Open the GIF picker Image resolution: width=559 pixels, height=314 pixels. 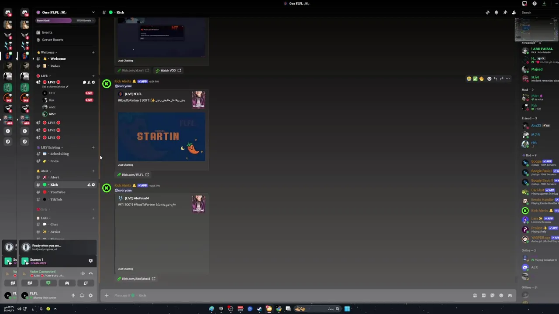[483, 295]
